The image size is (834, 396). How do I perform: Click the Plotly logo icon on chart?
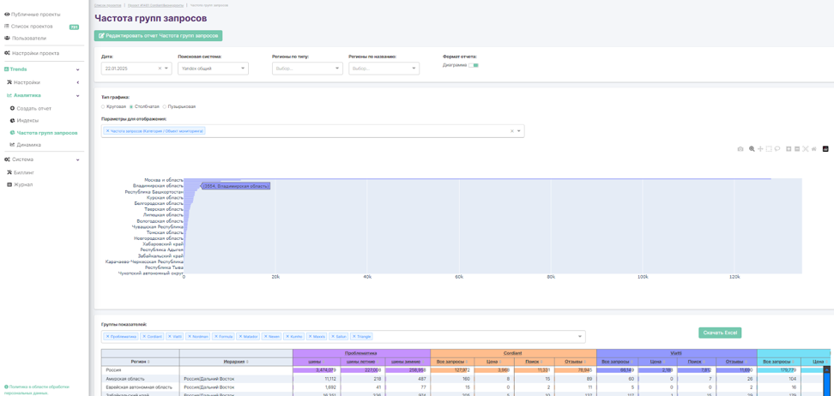tap(825, 149)
